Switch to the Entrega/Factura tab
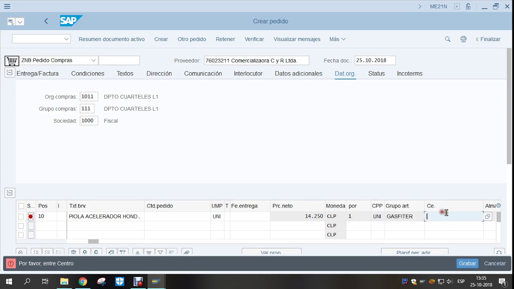The width and height of the screenshot is (514, 289). point(38,73)
